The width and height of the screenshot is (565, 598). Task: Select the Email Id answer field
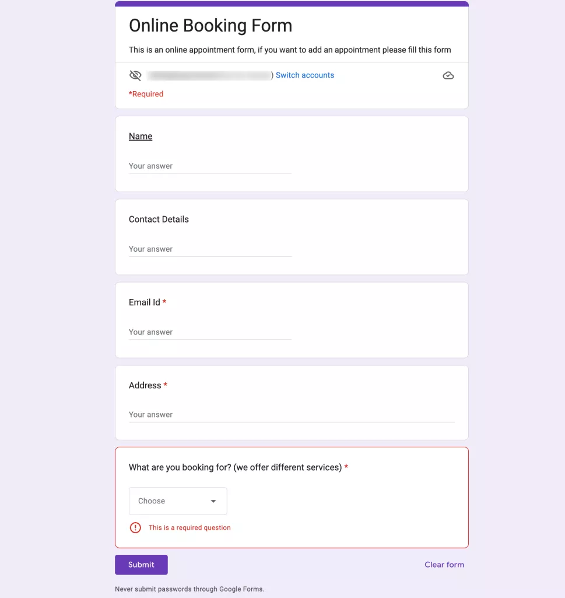(210, 332)
